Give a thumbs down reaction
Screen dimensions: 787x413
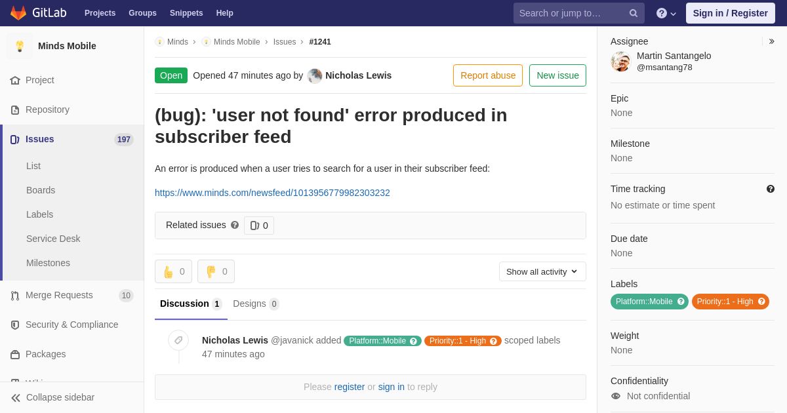coord(216,271)
